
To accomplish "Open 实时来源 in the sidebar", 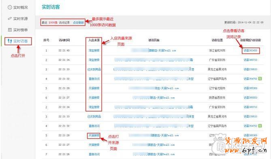I will click(20, 19).
